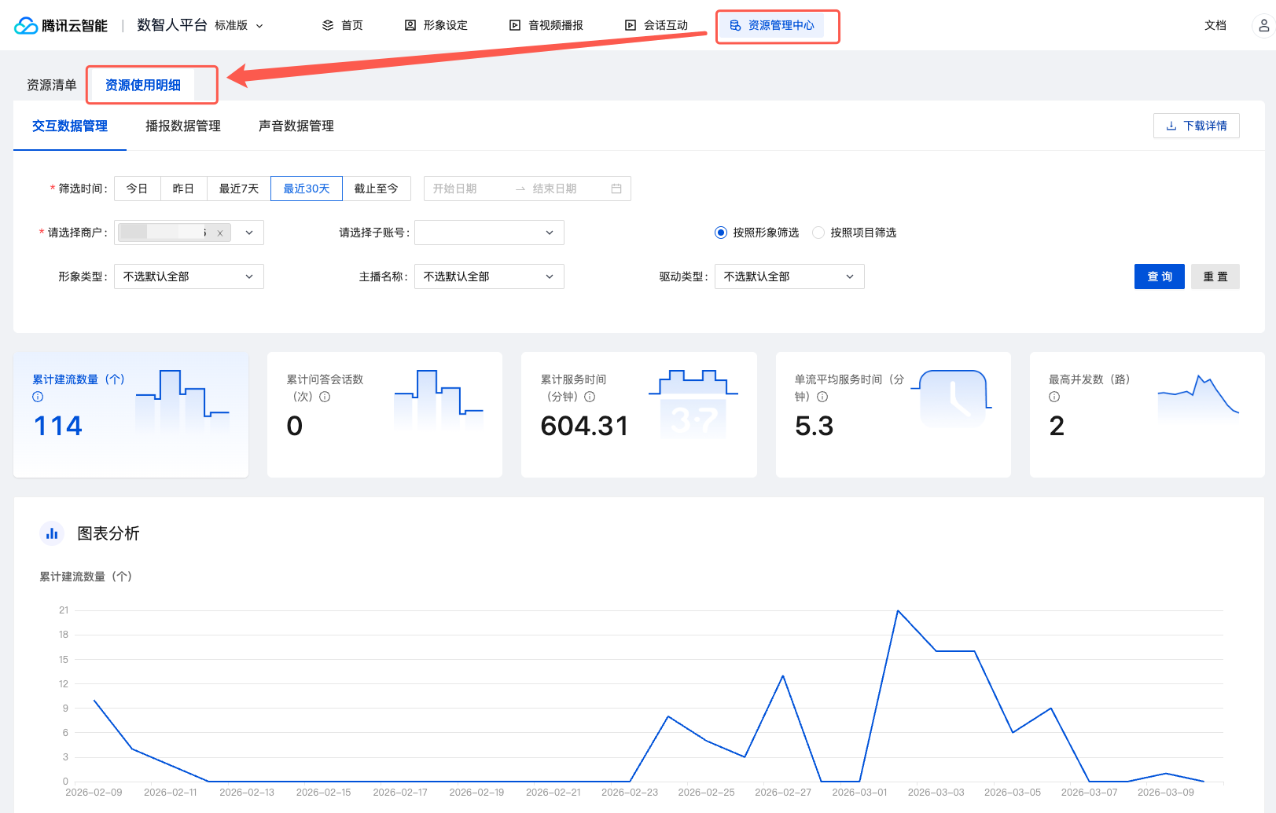Click info icon under 累计建流数量 card
This screenshot has height=813, width=1276.
(x=38, y=397)
